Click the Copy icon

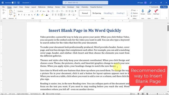tap(15, 13)
